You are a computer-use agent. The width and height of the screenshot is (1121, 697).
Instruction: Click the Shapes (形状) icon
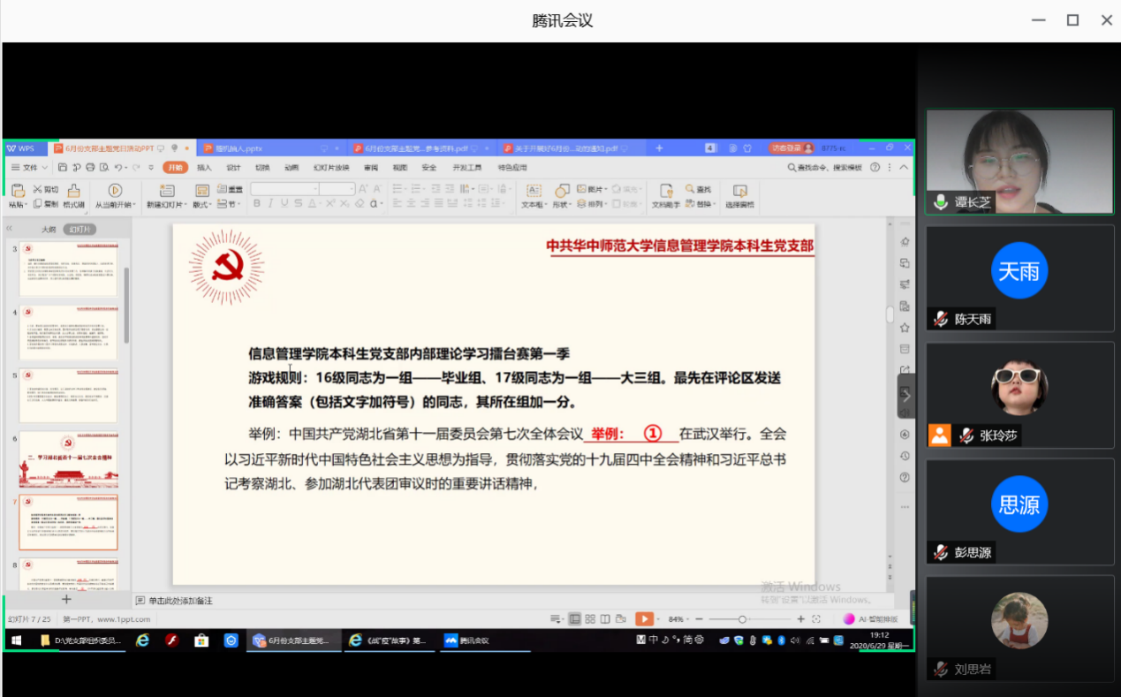point(561,191)
